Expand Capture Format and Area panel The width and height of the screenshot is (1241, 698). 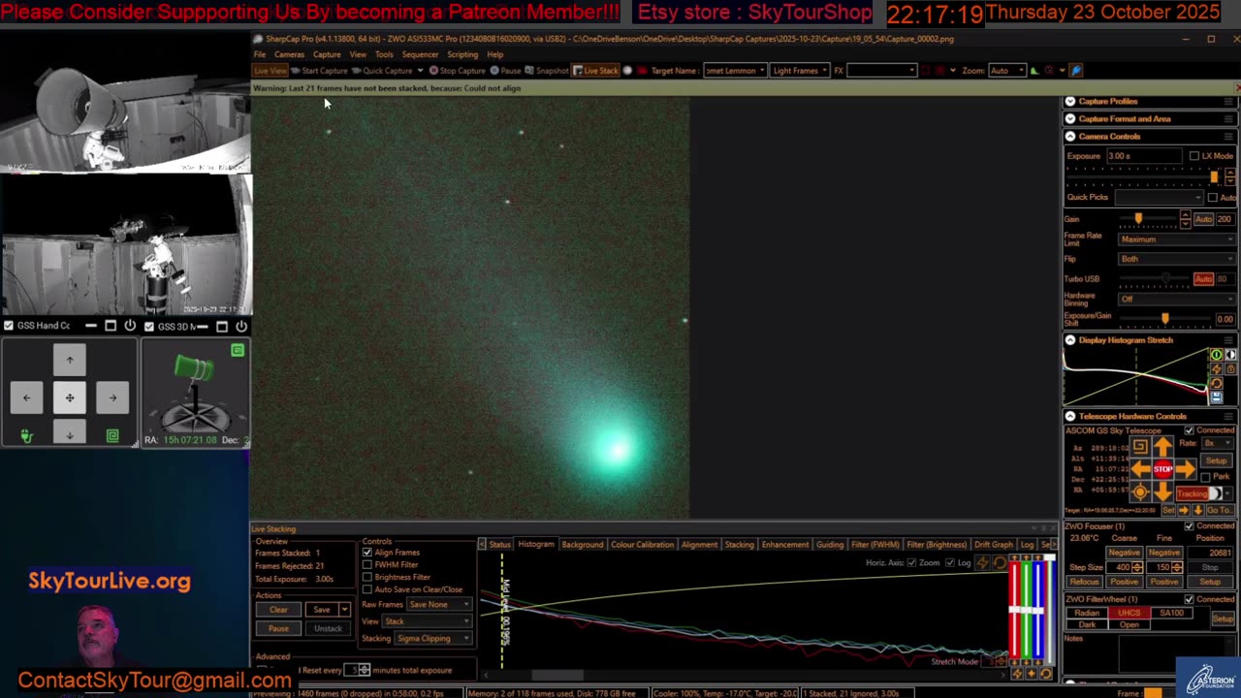[x=1070, y=118]
